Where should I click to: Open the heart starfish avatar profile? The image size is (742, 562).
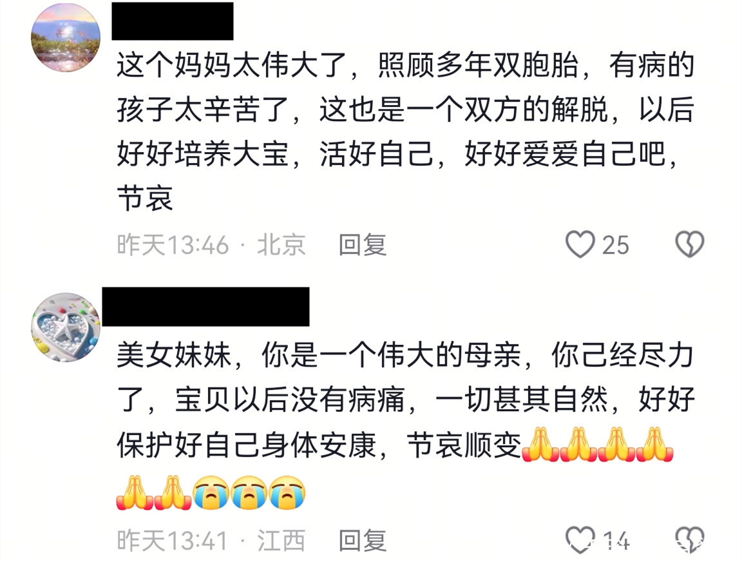pos(65,327)
